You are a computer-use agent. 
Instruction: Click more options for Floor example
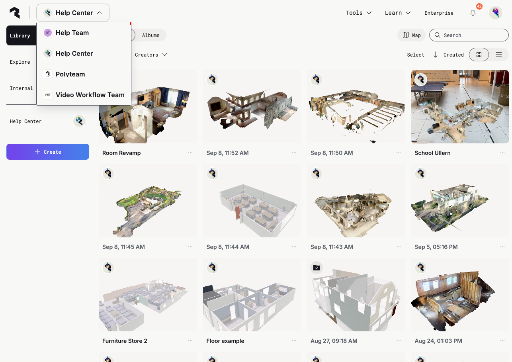click(294, 341)
